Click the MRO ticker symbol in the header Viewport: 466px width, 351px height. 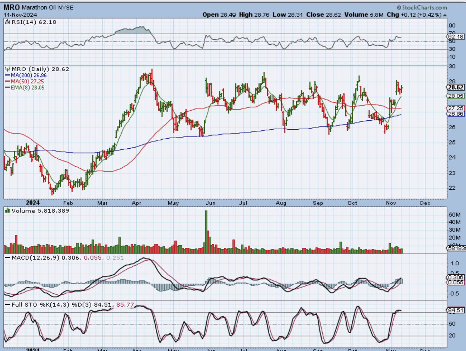pyautogui.click(x=12, y=7)
